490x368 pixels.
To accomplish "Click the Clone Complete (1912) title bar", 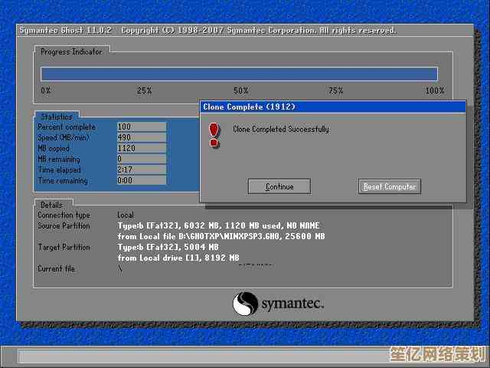I will point(332,107).
